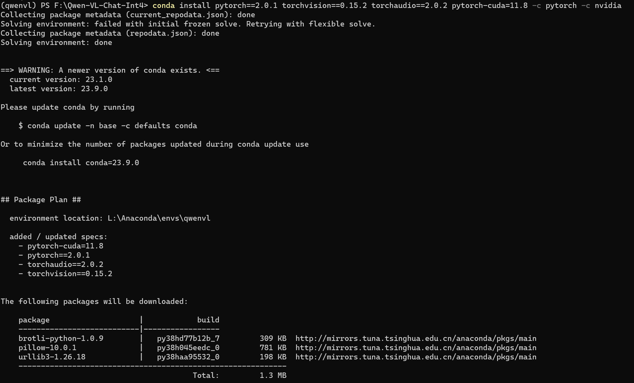Click the 'pillow-10.0.1' package name

48,347
